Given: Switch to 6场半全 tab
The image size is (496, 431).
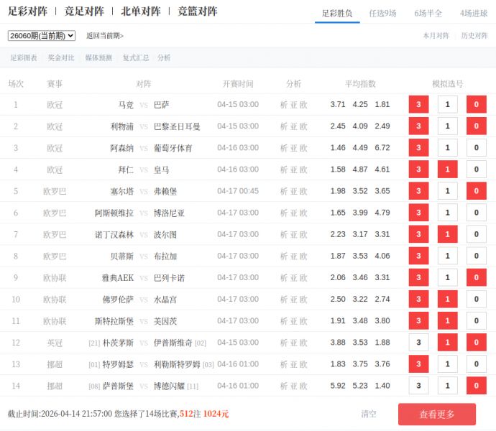Looking at the screenshot, I should tap(428, 13).
